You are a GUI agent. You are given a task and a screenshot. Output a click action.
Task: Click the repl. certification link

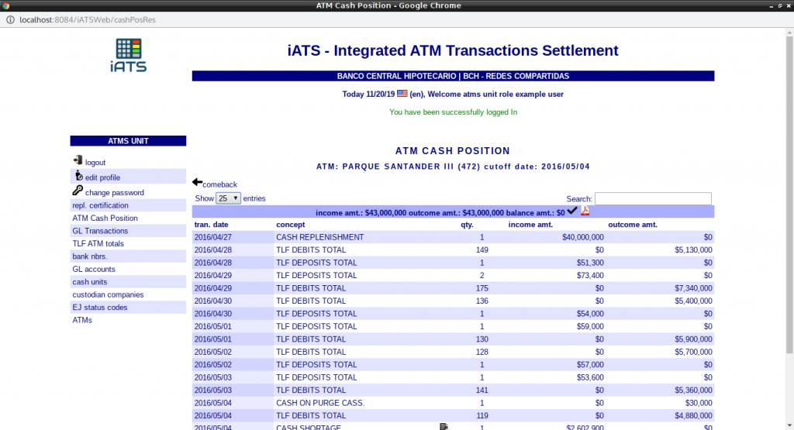[x=100, y=205]
